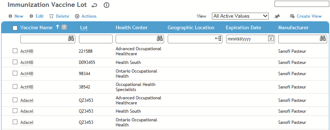Select the lot value D093455
Viewport: 330px width, 130px height.
click(87, 62)
